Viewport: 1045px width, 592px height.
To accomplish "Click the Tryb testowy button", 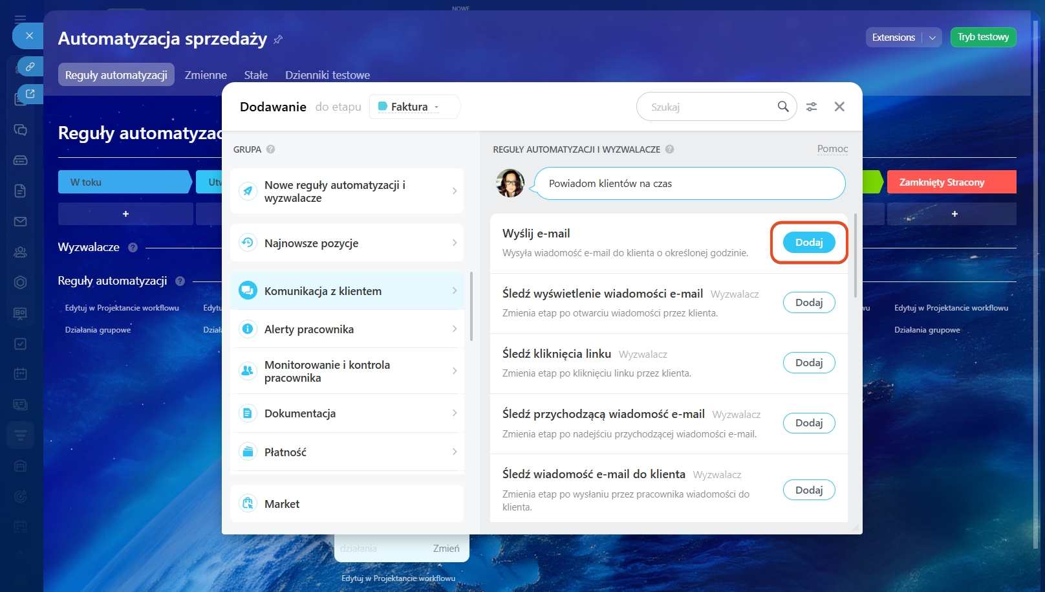I will click(x=983, y=38).
